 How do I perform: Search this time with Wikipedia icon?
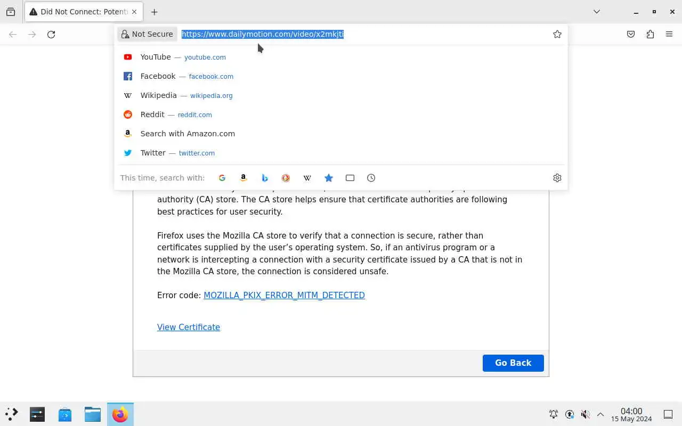(307, 178)
